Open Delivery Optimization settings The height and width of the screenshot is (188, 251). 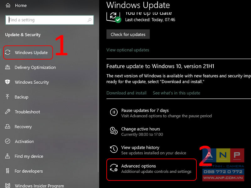[35, 67]
